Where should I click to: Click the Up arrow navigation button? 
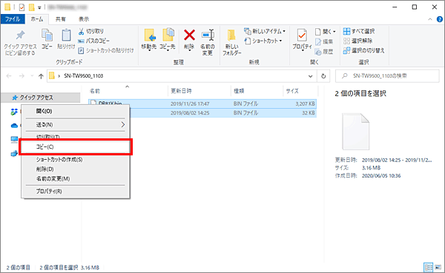[x=41, y=76]
